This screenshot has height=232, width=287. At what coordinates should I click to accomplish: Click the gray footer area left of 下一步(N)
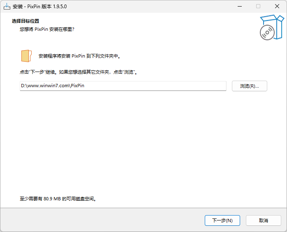click(x=103, y=220)
